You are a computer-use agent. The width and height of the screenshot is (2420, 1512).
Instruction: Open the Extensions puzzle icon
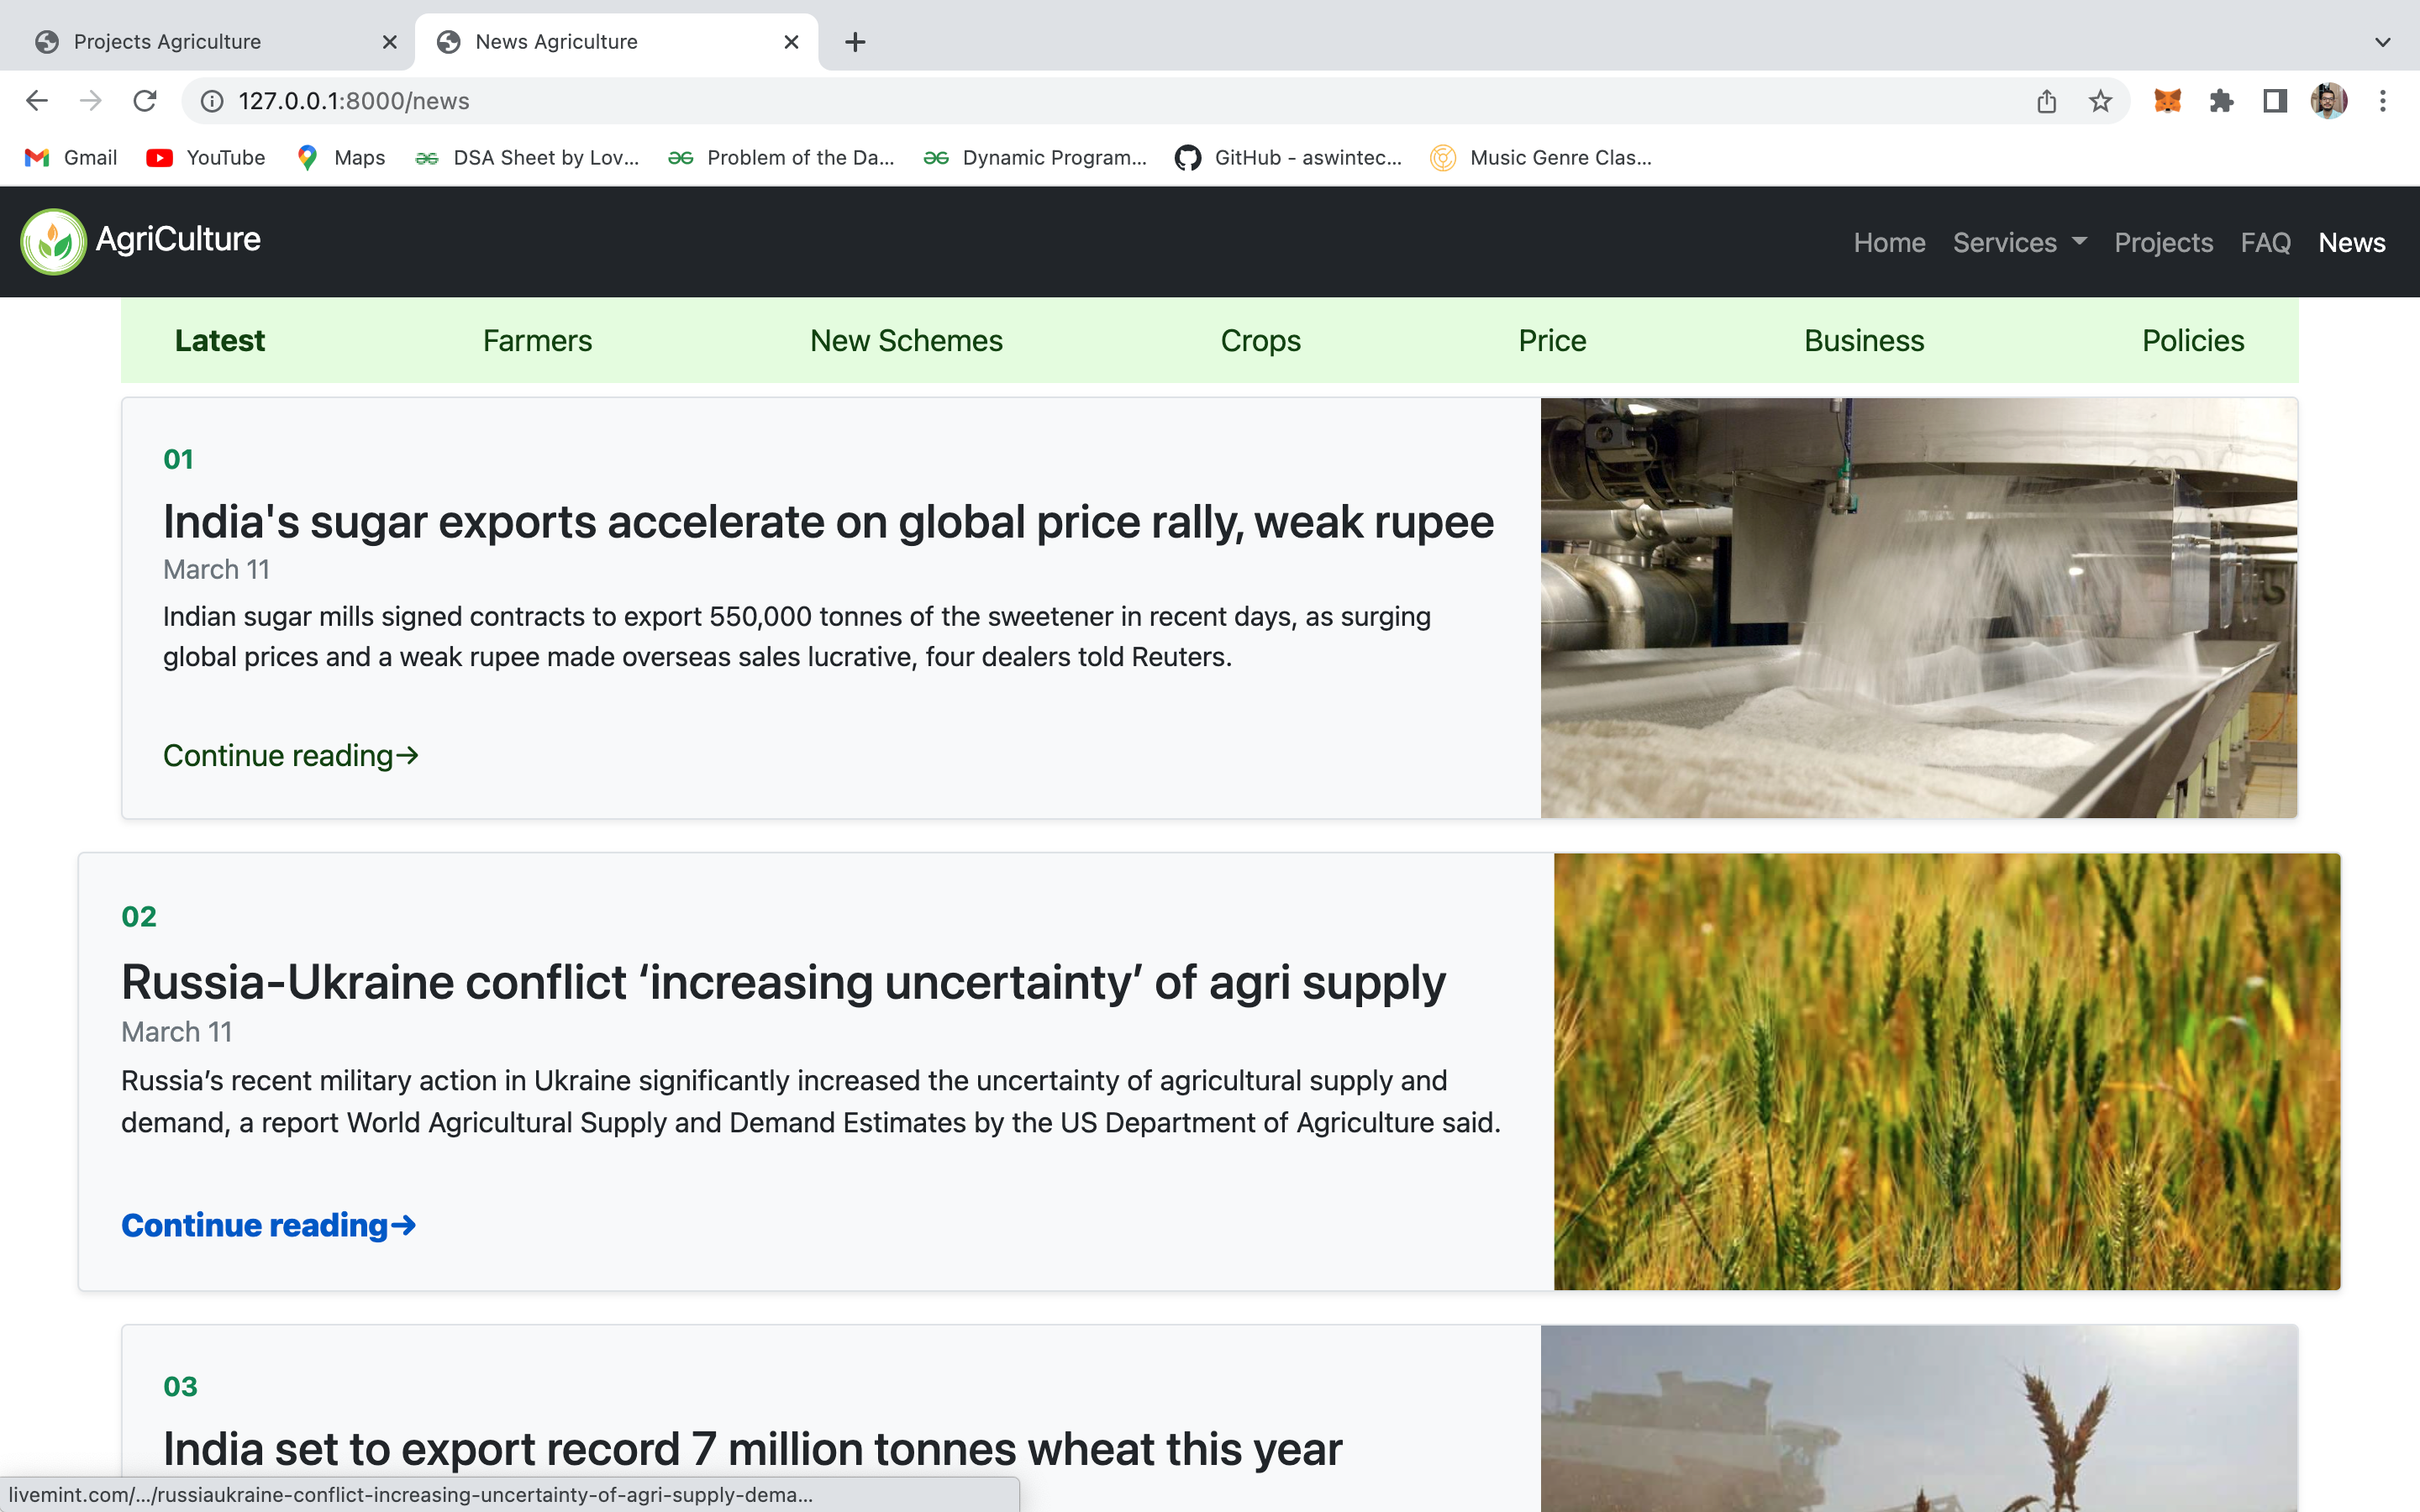[2221, 101]
